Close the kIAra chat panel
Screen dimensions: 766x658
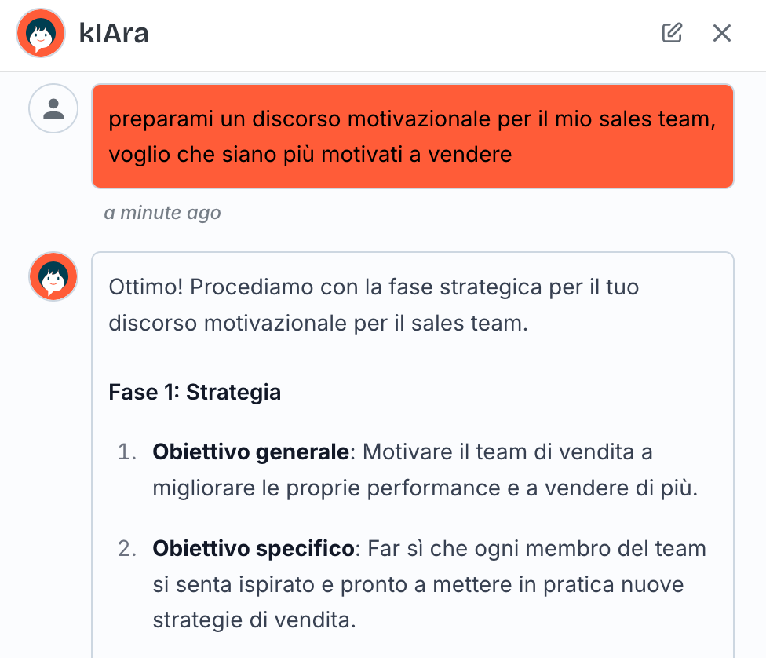(x=721, y=33)
